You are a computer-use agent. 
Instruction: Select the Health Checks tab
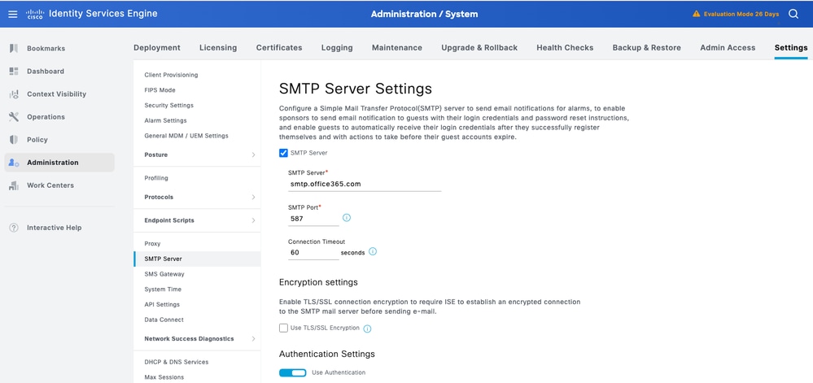pyautogui.click(x=565, y=48)
